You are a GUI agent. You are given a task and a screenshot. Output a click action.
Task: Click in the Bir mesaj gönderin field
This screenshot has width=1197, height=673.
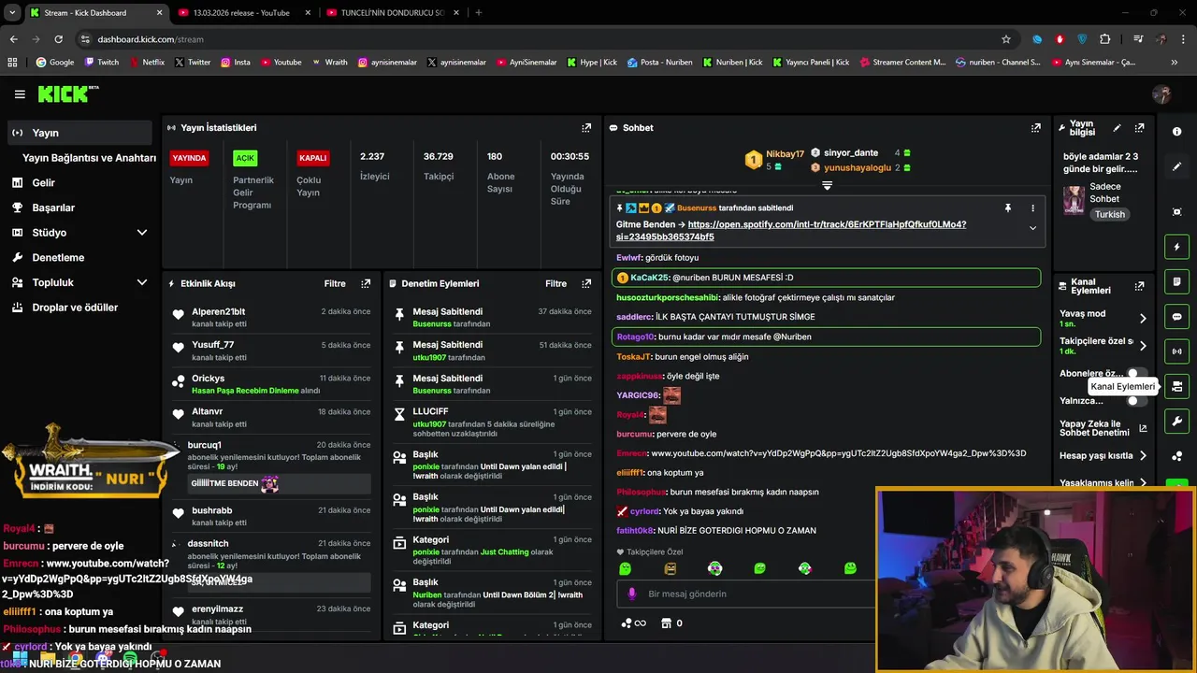pyautogui.click(x=745, y=594)
